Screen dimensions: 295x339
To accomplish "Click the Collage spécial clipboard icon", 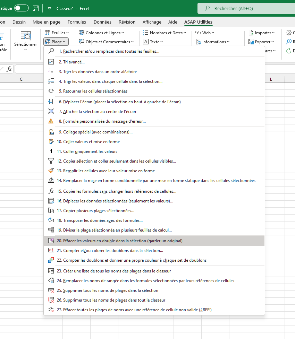I will pyautogui.click(x=51, y=132).
